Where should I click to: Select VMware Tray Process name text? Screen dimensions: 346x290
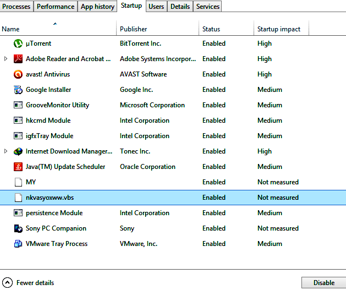tap(57, 244)
